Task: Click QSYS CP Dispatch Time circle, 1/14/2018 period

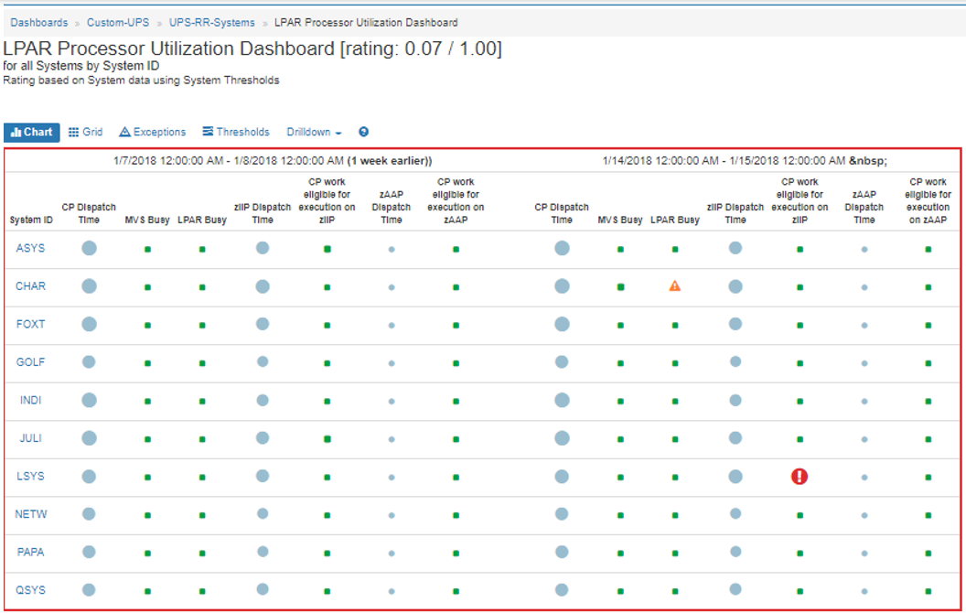Action: pyautogui.click(x=562, y=589)
